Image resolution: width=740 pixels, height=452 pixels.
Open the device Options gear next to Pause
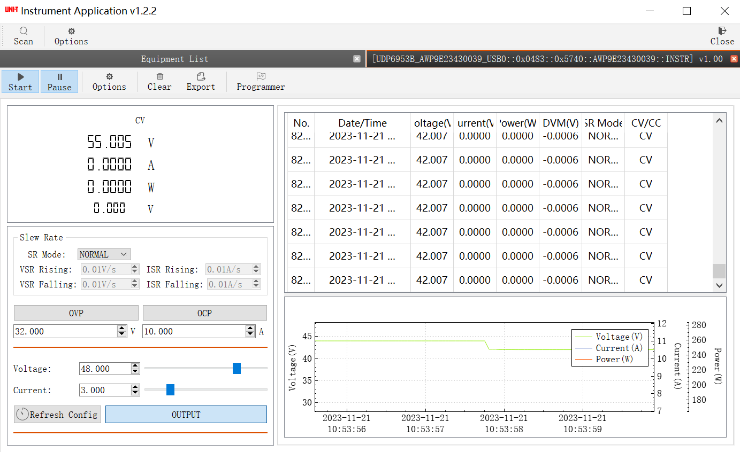point(109,77)
